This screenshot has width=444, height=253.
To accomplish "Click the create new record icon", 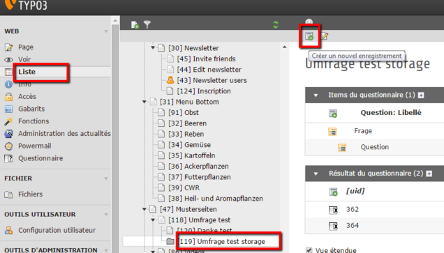I will (x=309, y=36).
